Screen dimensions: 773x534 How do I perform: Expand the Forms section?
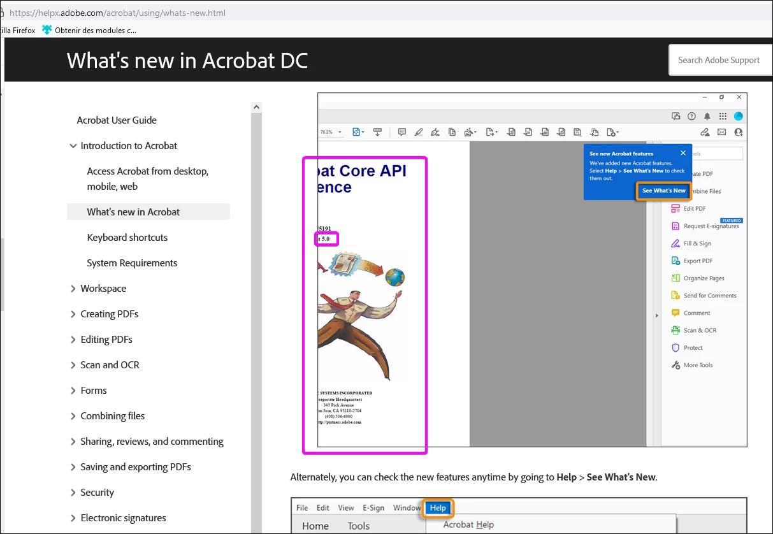(x=73, y=391)
